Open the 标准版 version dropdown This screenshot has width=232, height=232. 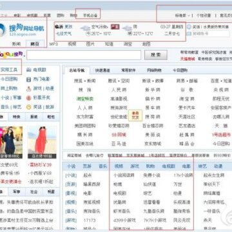click(x=182, y=15)
